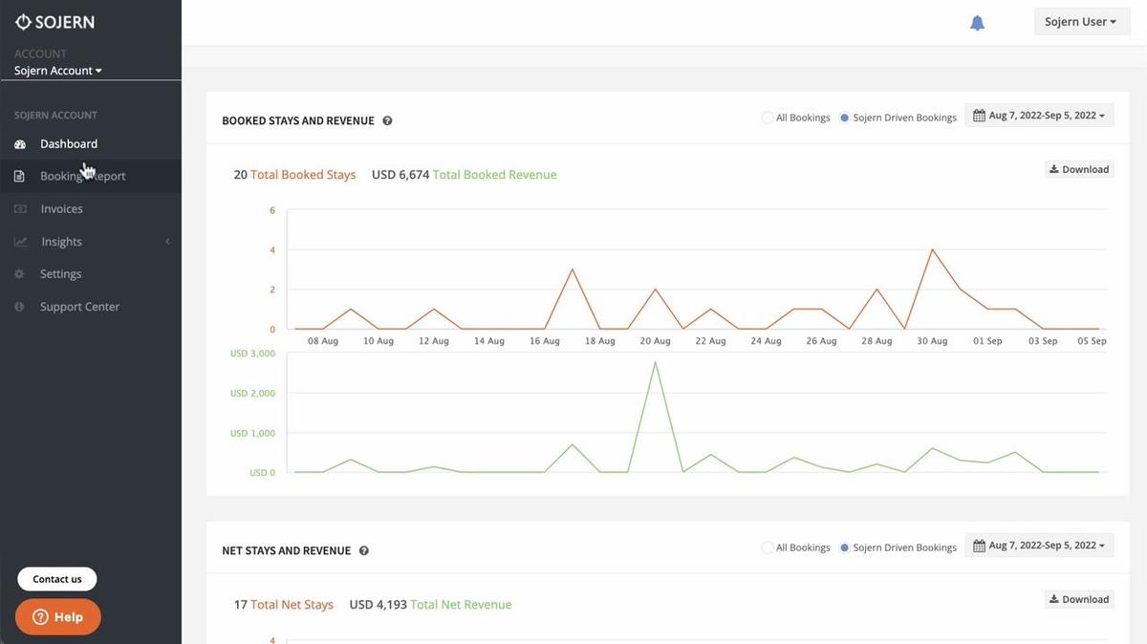This screenshot has height=644, width=1147.
Task: Click the Support Center info icon
Action: [x=20, y=307]
